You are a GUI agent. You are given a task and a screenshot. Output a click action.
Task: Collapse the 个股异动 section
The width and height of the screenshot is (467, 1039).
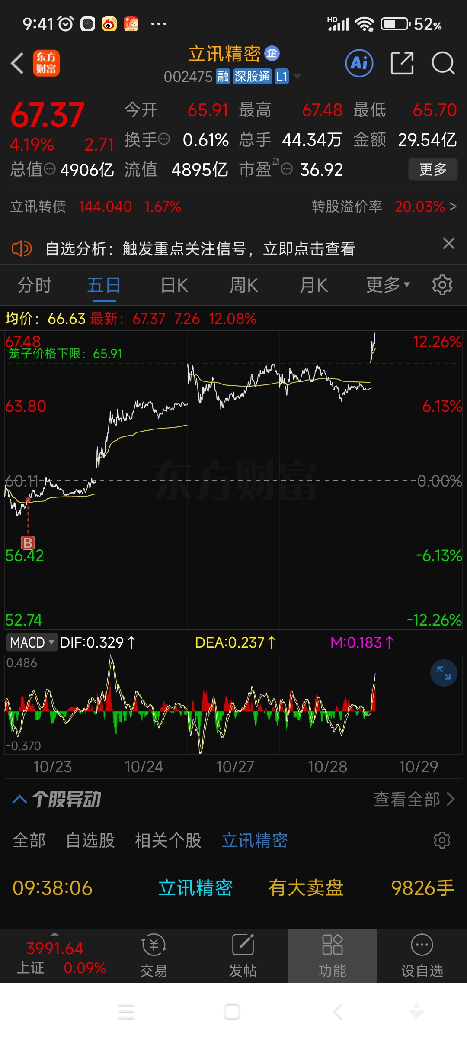[20, 799]
